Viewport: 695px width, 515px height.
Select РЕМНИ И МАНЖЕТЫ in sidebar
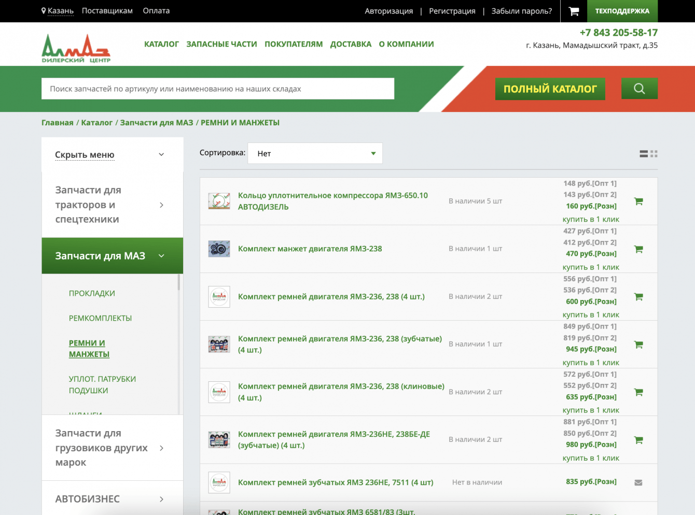(x=89, y=349)
